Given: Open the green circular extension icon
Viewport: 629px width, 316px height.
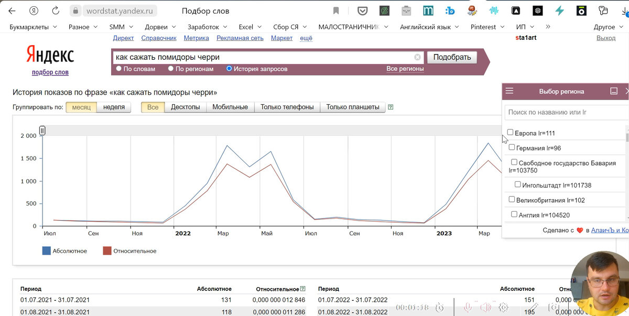Looking at the screenshot, I should pyautogui.click(x=384, y=10).
